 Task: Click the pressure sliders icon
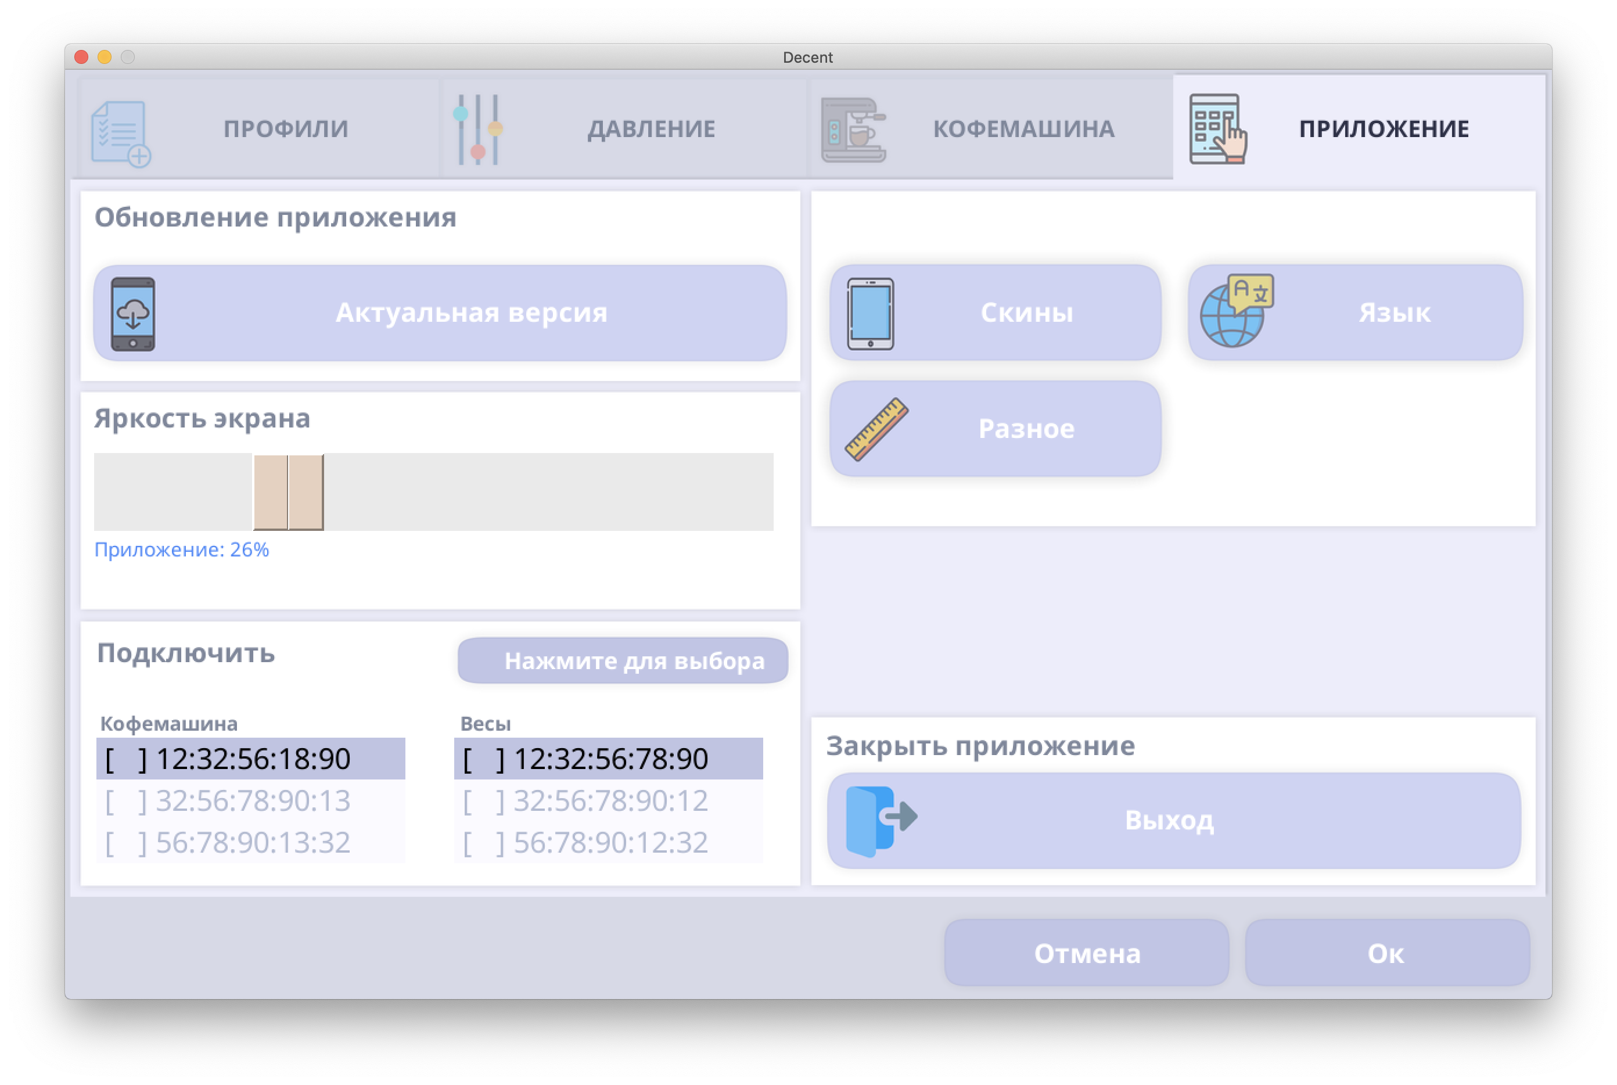pyautogui.click(x=477, y=130)
